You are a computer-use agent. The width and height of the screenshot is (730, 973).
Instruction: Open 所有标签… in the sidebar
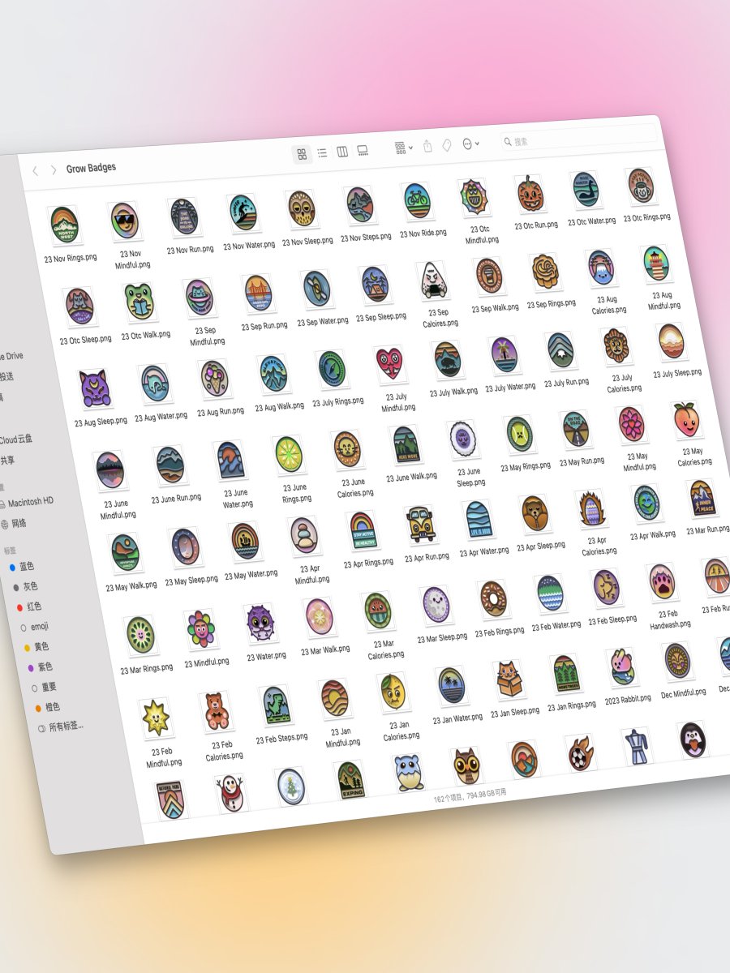[x=61, y=727]
